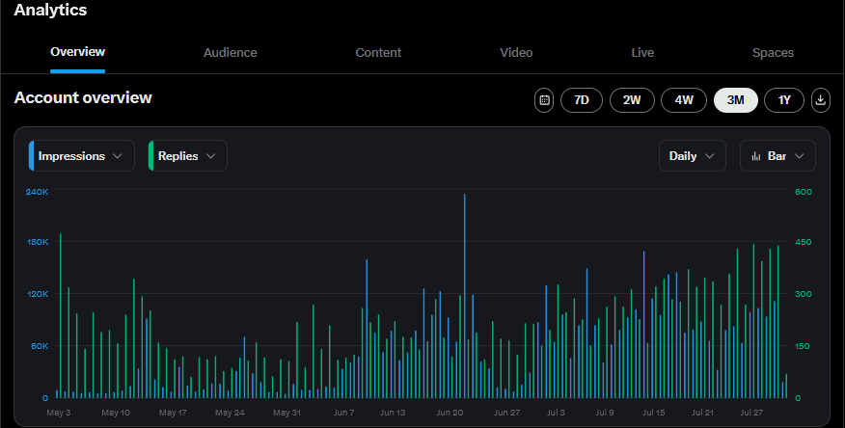Click the Jul 15 date label
The height and width of the screenshot is (428, 845).
point(654,413)
